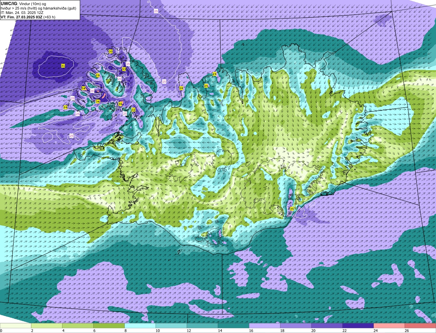Click the yellow 35 gust marker in the southeast
The width and height of the screenshot is (436, 333).
tap(292, 209)
